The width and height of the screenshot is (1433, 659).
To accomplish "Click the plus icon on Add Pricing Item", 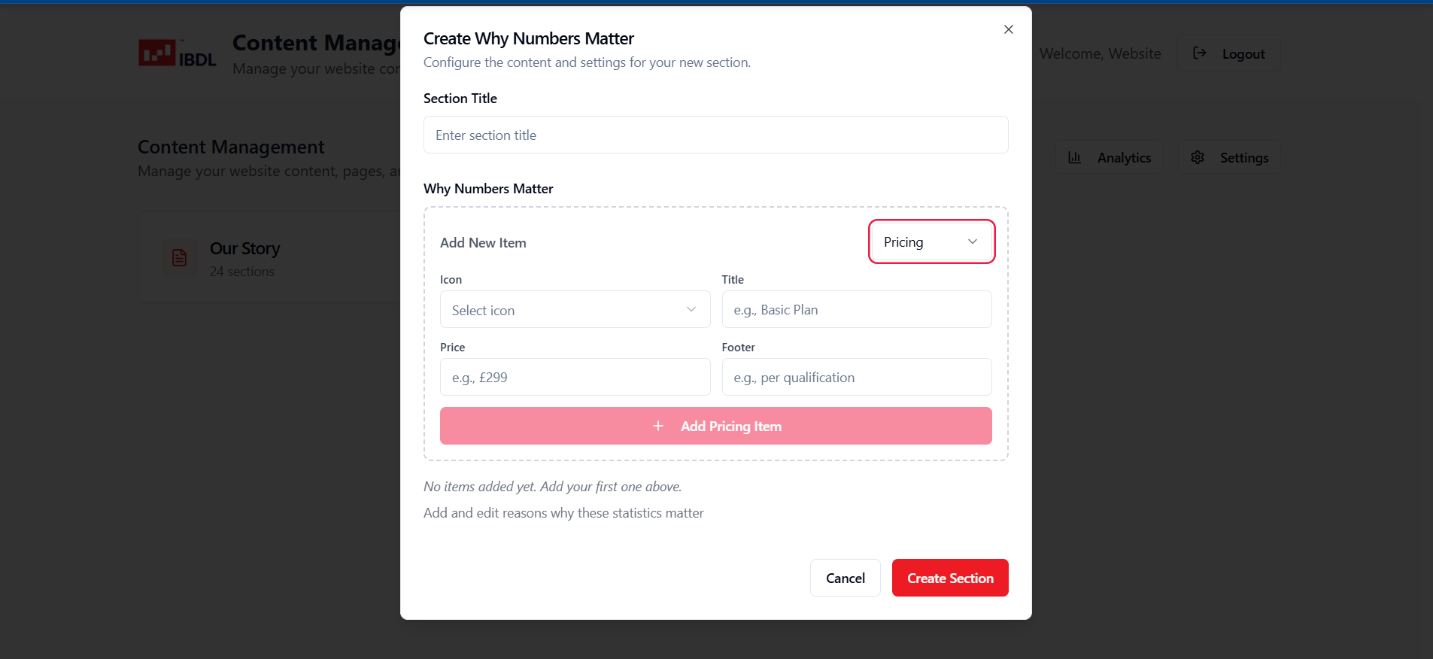I will tap(658, 427).
